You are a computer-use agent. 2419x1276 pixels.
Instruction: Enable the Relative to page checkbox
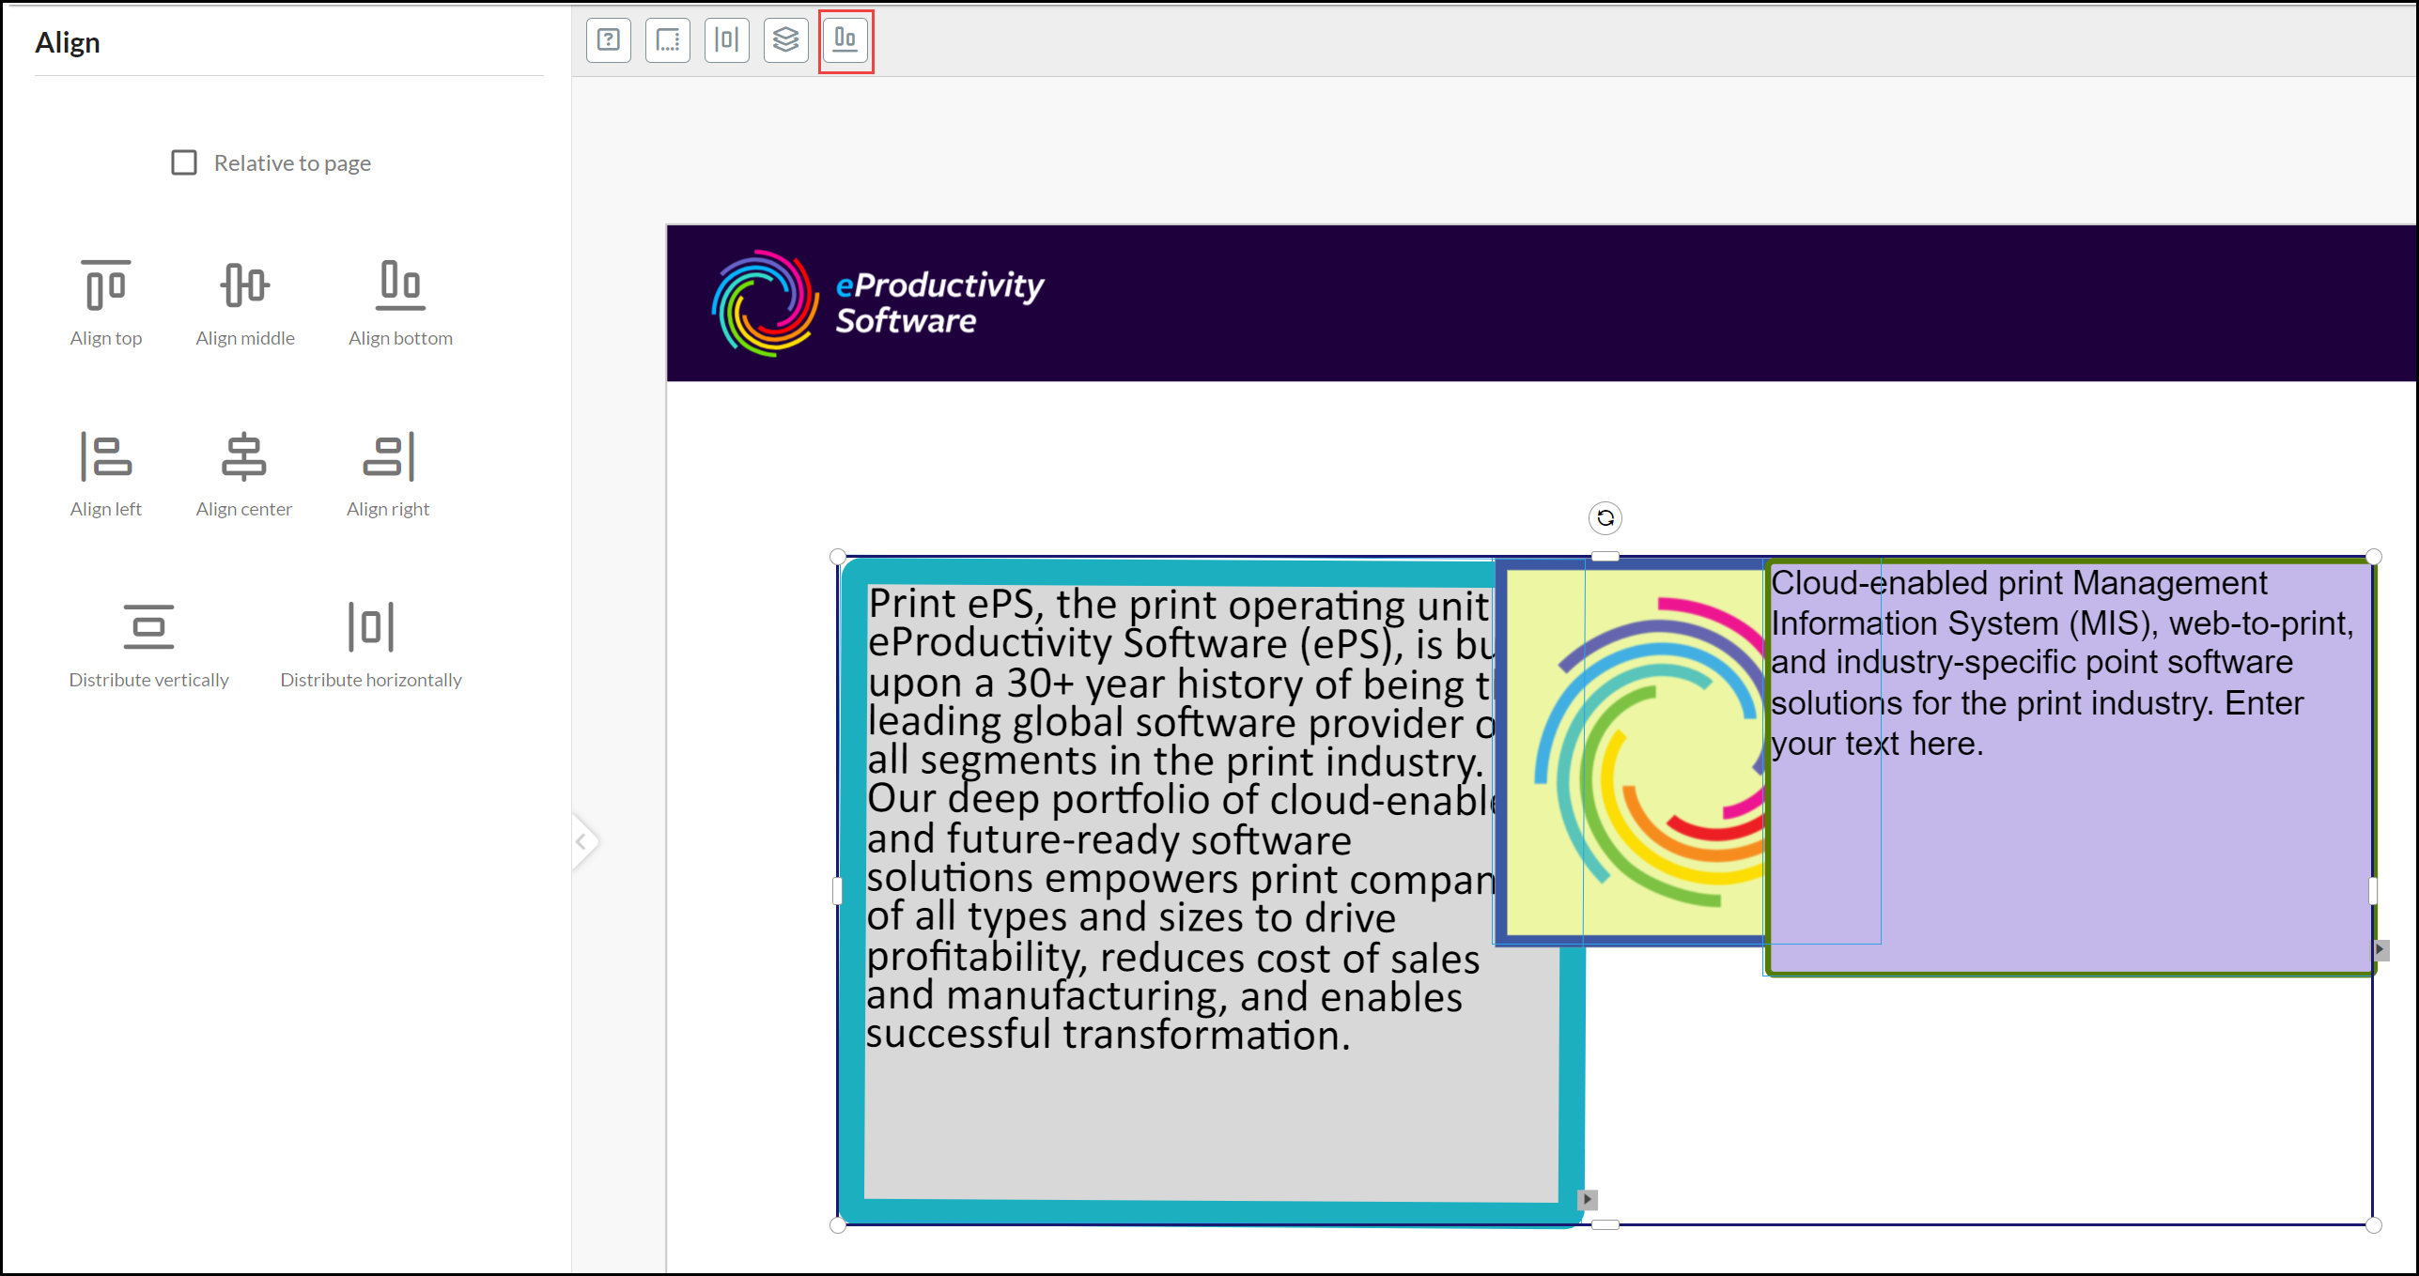click(x=184, y=162)
